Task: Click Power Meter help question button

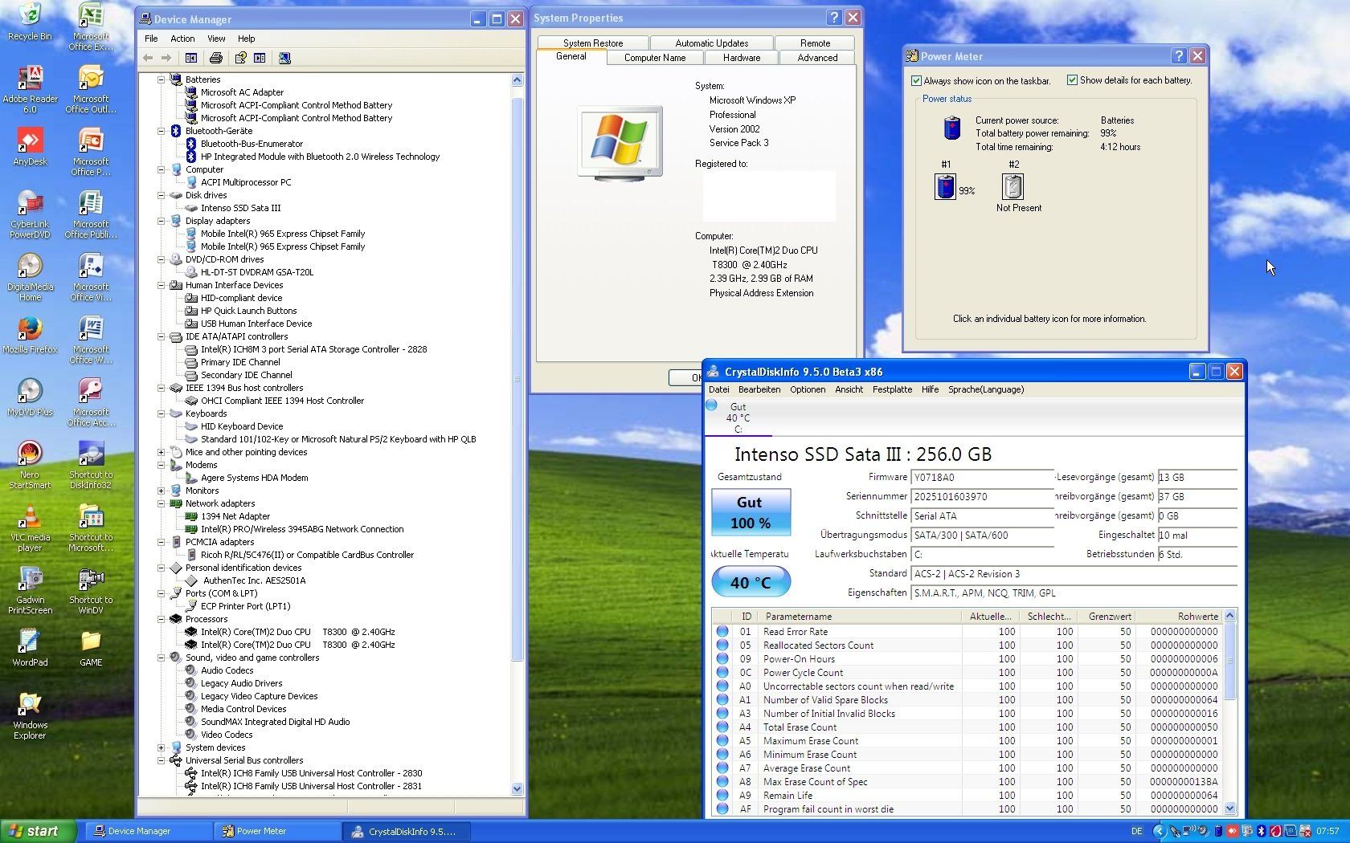Action: coord(1179,55)
